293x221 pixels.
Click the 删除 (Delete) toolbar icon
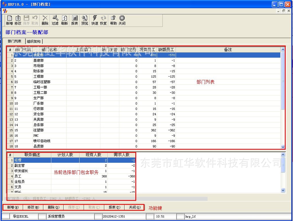click(45, 20)
